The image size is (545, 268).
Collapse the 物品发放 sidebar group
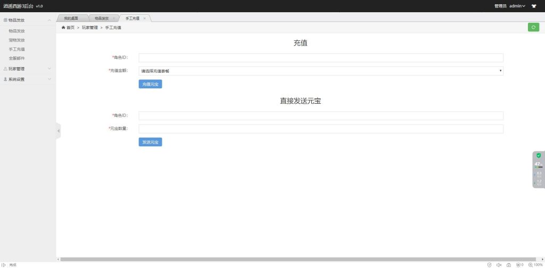pyautogui.click(x=27, y=20)
